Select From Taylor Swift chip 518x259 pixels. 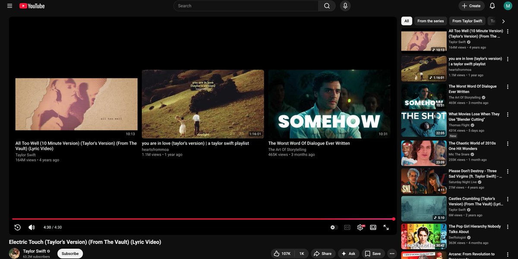pyautogui.click(x=467, y=21)
